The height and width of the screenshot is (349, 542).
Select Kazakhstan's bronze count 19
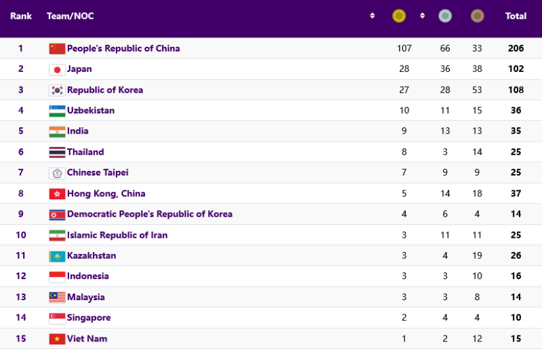pos(477,255)
